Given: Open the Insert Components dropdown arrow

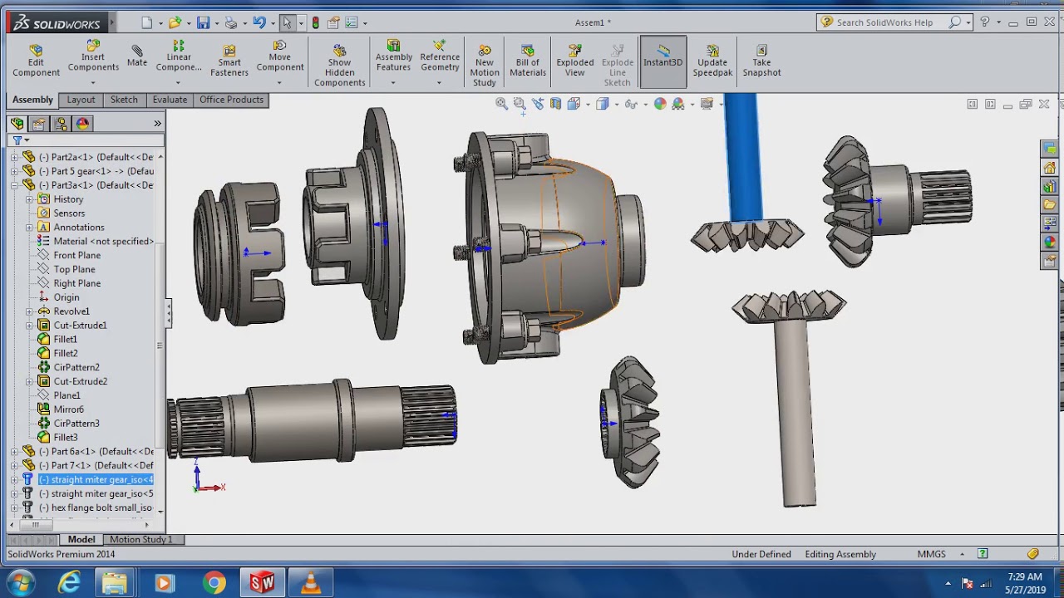Looking at the screenshot, I should click(93, 82).
